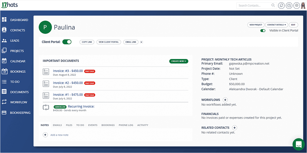This screenshot has width=307, height=153.
Task: Switch to the Emails tab
Action: click(57, 125)
